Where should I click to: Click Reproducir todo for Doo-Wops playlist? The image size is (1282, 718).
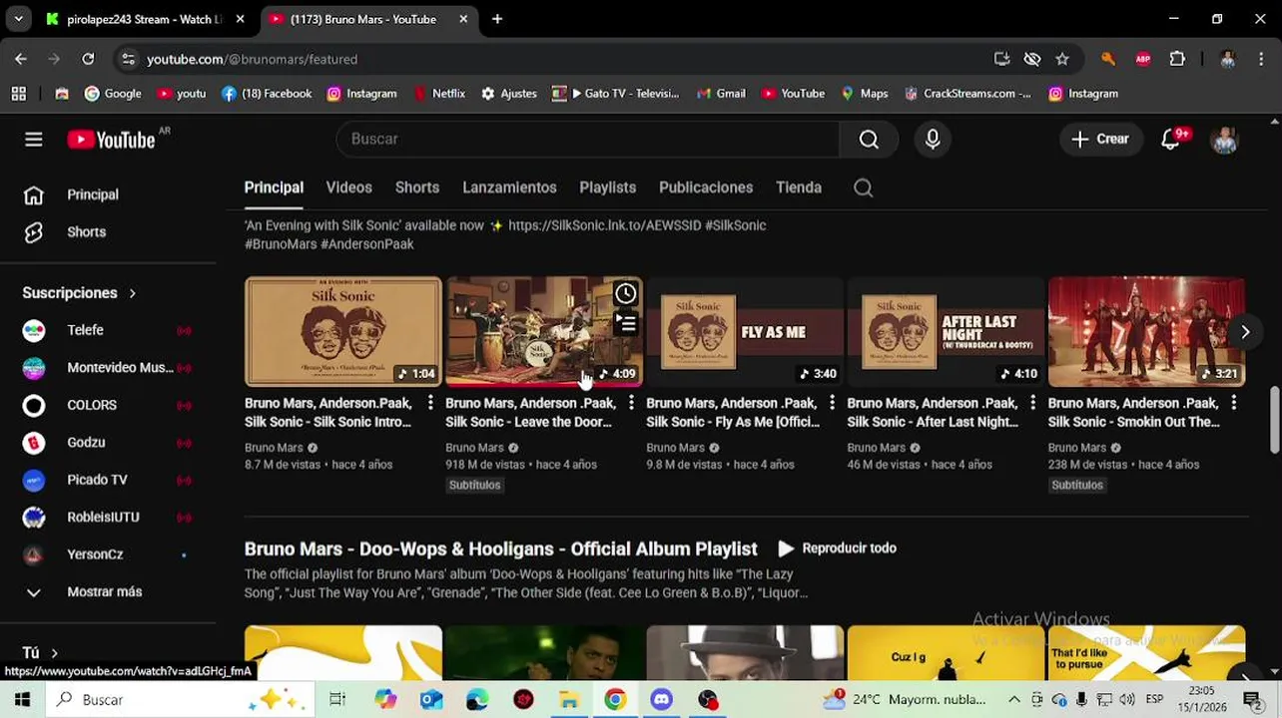(x=837, y=548)
